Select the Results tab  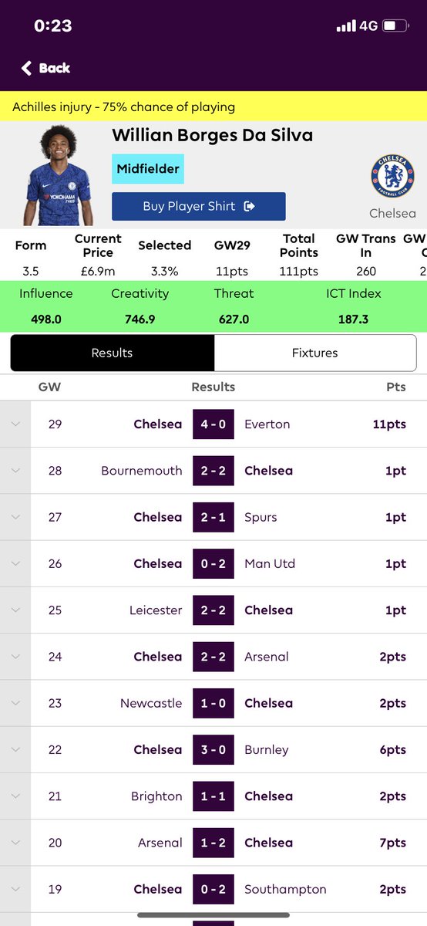pyautogui.click(x=112, y=353)
